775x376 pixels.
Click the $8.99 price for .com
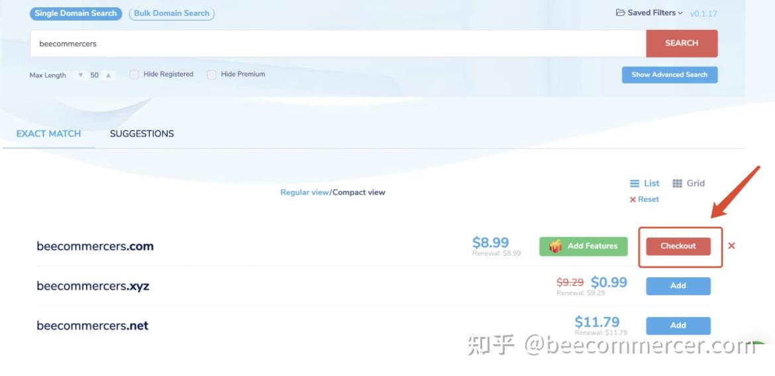pyautogui.click(x=490, y=242)
